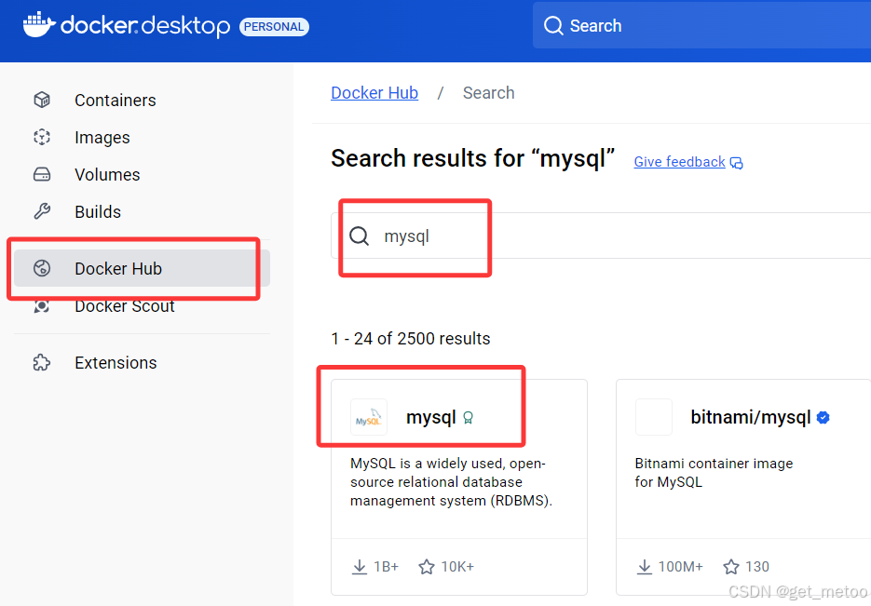This screenshot has width=871, height=606.
Task: Click the top Search bar field
Action: coord(701,25)
